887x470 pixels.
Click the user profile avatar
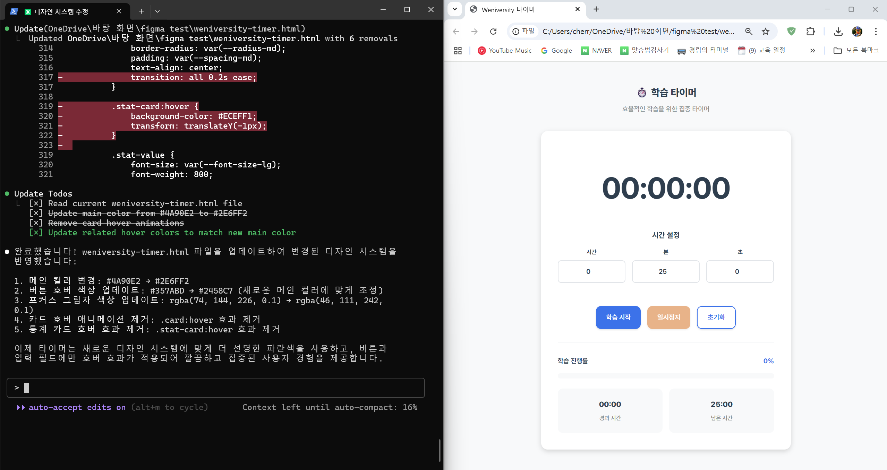[x=857, y=32]
